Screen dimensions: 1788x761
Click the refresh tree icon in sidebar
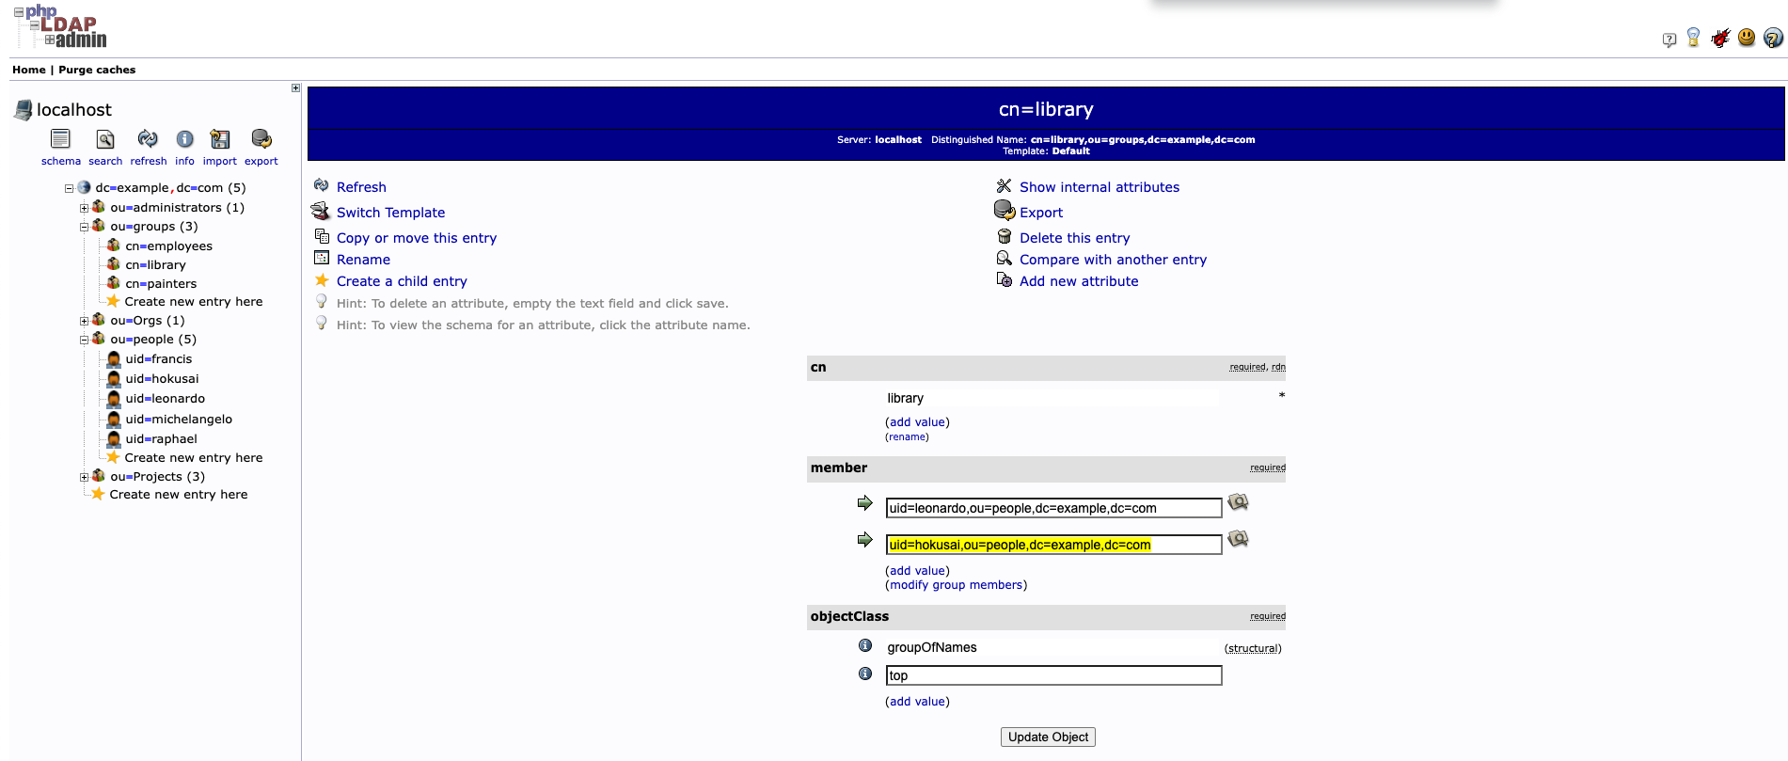point(148,139)
